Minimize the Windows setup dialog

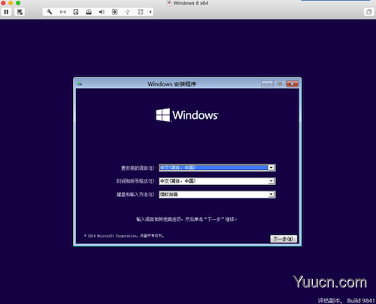(267, 84)
